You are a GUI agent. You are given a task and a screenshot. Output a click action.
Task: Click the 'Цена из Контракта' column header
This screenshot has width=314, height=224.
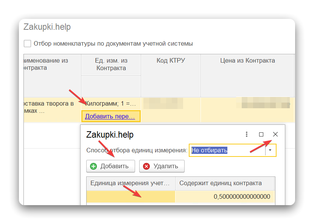pos(247,75)
